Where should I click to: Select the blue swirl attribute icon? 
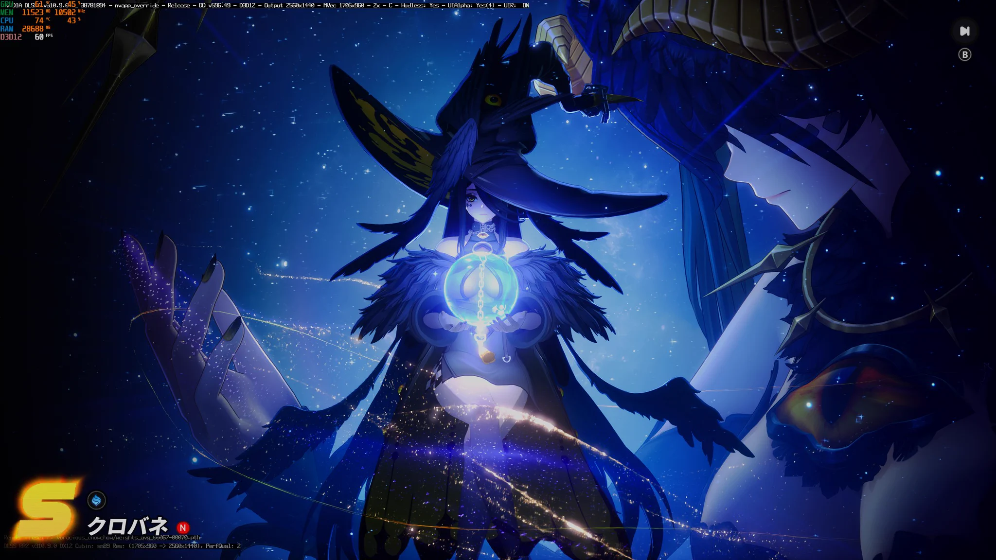96,500
